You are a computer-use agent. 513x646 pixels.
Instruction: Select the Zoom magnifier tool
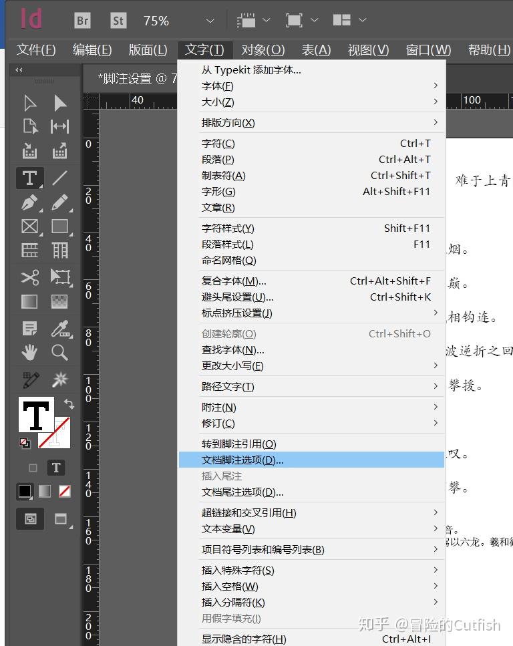coord(59,353)
